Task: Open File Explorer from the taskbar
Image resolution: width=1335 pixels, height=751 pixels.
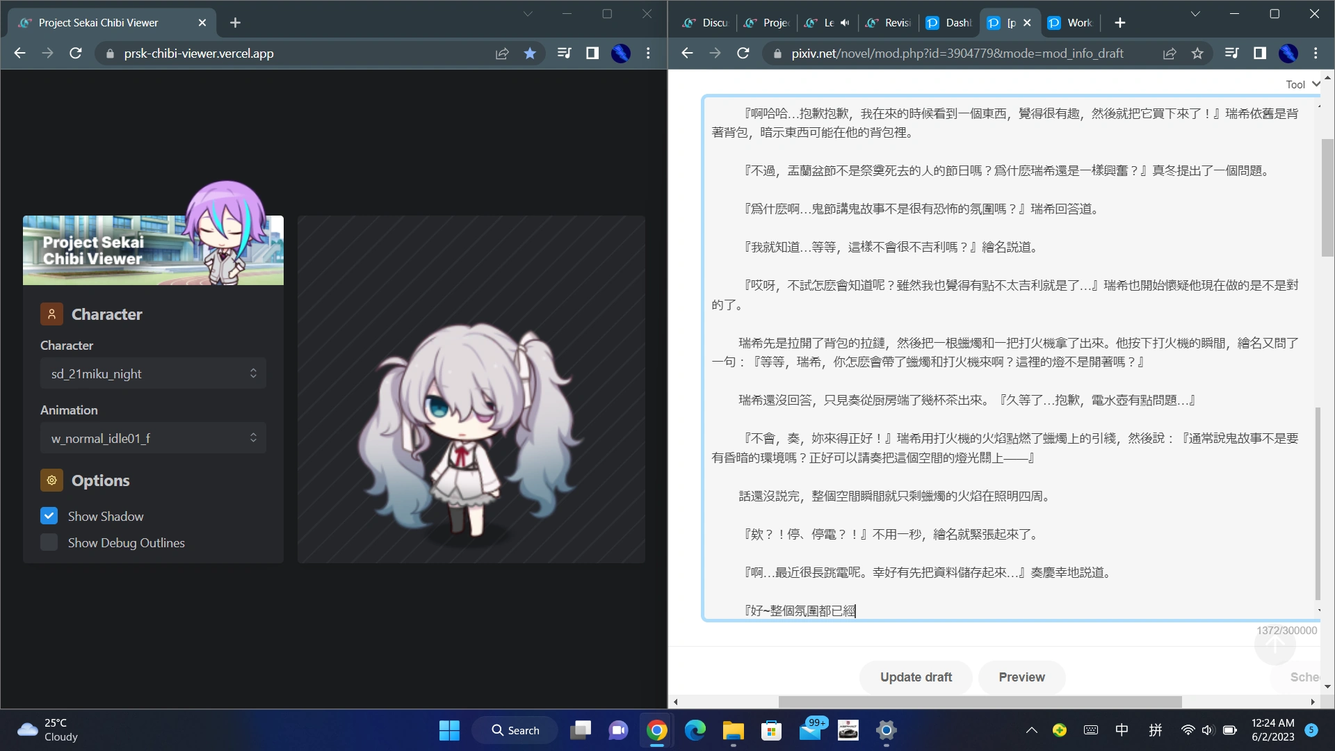Action: pyautogui.click(x=733, y=730)
